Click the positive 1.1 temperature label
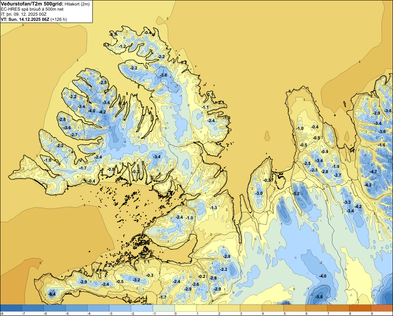Image resolution: width=393 pixels, height=316 pixels. point(147,262)
